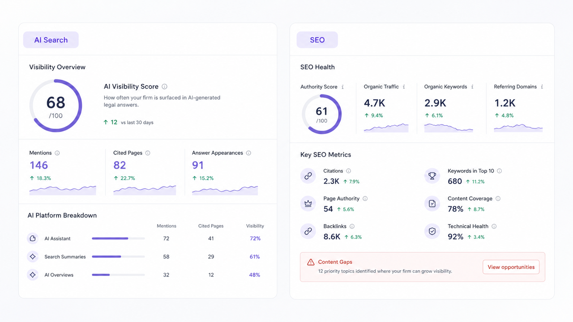This screenshot has width=573, height=322.
Task: Click the Answer Appearances value 91
Action: point(198,165)
